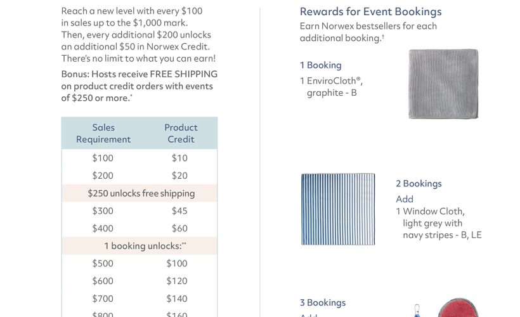
Task: Select the $250 unlocks free shipping row
Action: pos(140,193)
